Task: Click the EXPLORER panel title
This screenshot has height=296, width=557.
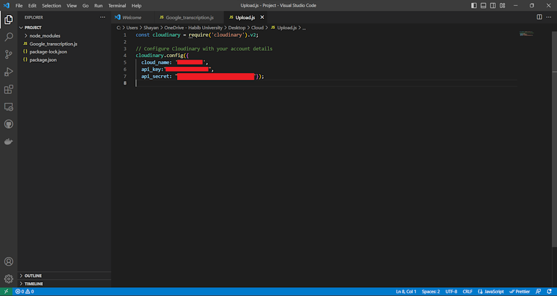Action: [x=34, y=17]
